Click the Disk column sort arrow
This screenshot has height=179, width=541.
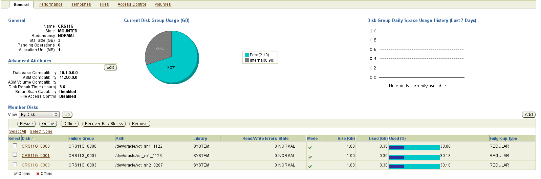pyautogui.click(x=33, y=139)
